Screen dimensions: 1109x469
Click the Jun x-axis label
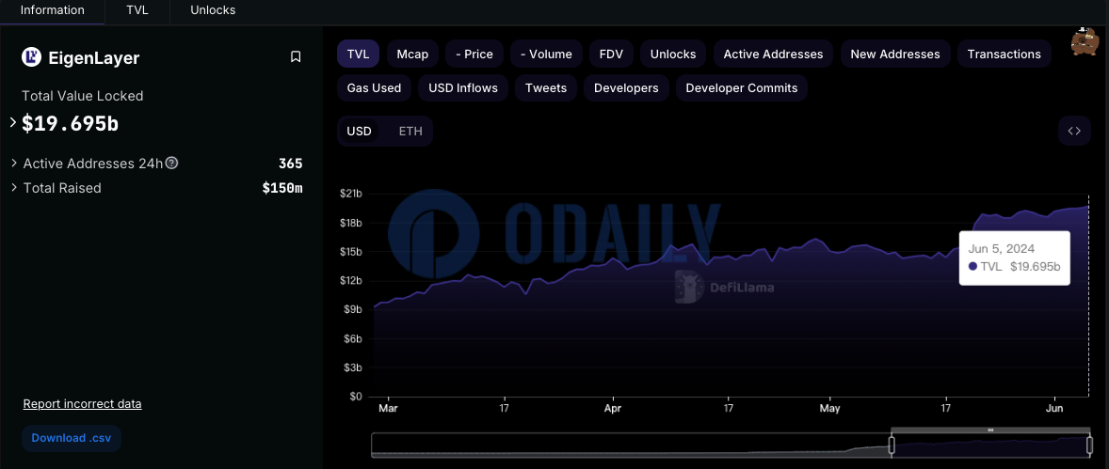click(1054, 408)
